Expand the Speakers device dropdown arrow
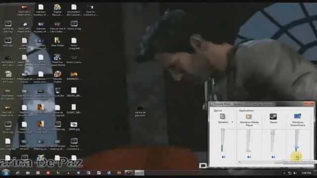 (x=232, y=122)
